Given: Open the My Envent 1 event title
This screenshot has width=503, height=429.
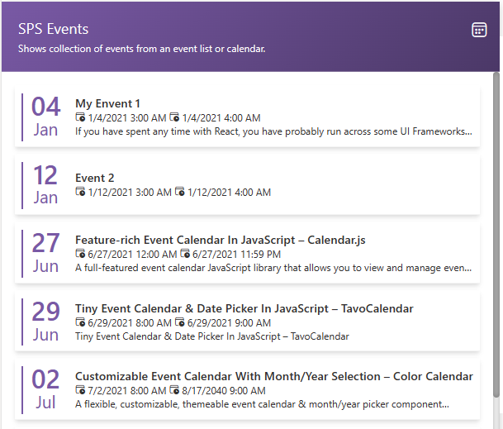Looking at the screenshot, I should coord(107,103).
